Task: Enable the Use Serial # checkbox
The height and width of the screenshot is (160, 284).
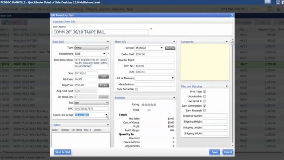Action: click(x=205, y=101)
